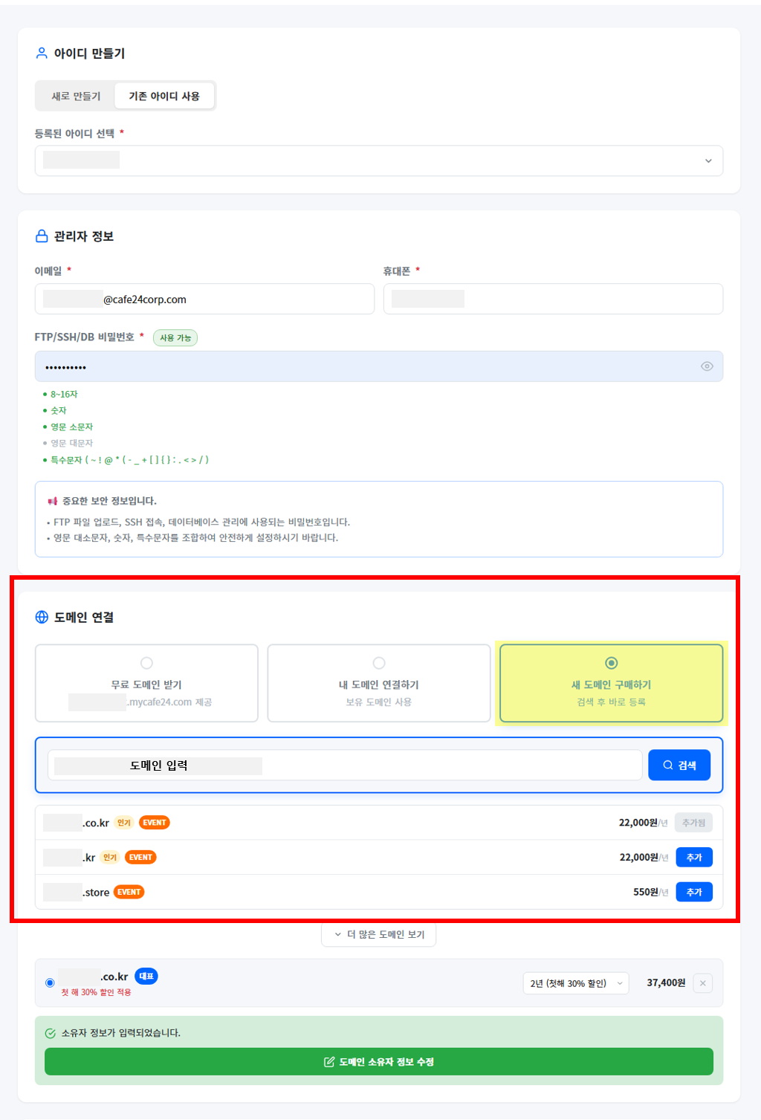Click the check icon beside 소유자 정보가 입력되었습니다
Viewport: 761px width, 1120px height.
click(x=51, y=1033)
